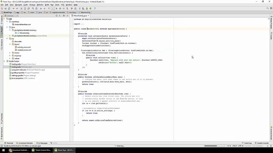The height and width of the screenshot is (153, 273).
Task: Click the scroll from source target icon
Action: [x=56, y=16]
